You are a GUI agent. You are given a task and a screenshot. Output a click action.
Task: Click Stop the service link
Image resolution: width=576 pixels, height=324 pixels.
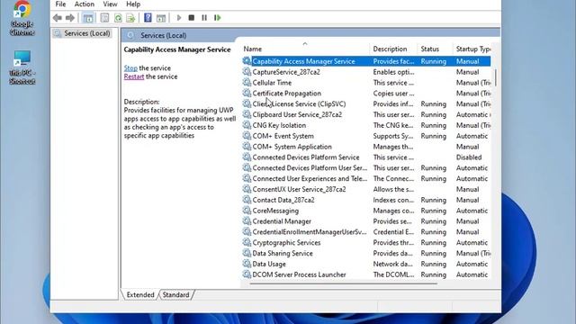pyautogui.click(x=130, y=68)
